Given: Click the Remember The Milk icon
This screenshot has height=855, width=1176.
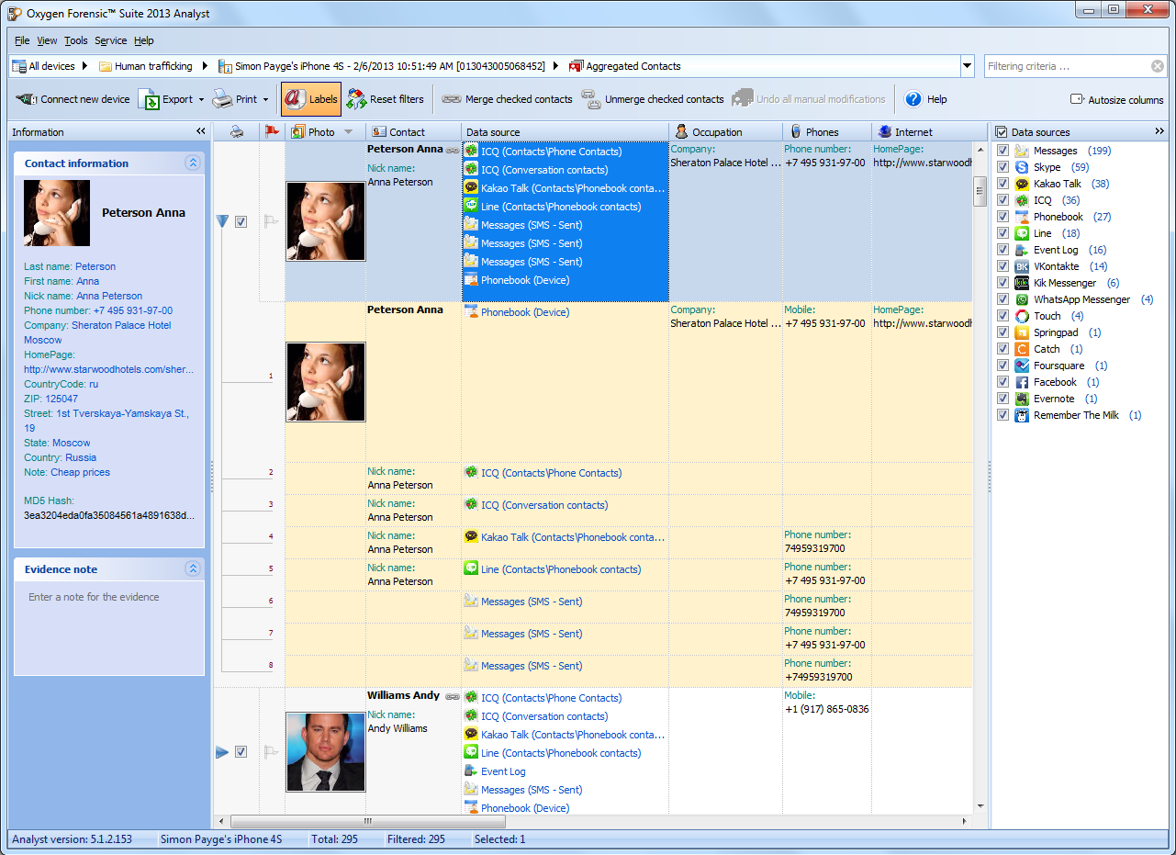Looking at the screenshot, I should pos(1022,415).
